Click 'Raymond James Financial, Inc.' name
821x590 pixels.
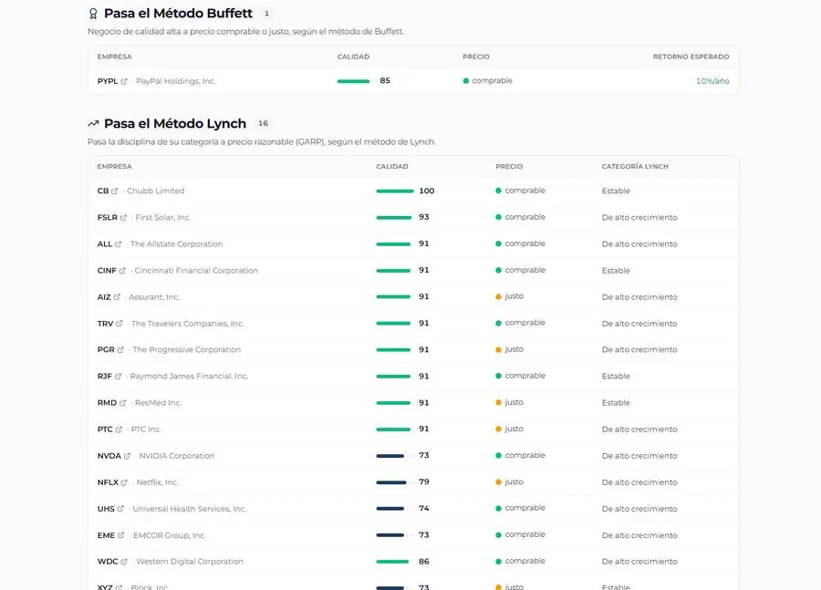[x=189, y=377]
